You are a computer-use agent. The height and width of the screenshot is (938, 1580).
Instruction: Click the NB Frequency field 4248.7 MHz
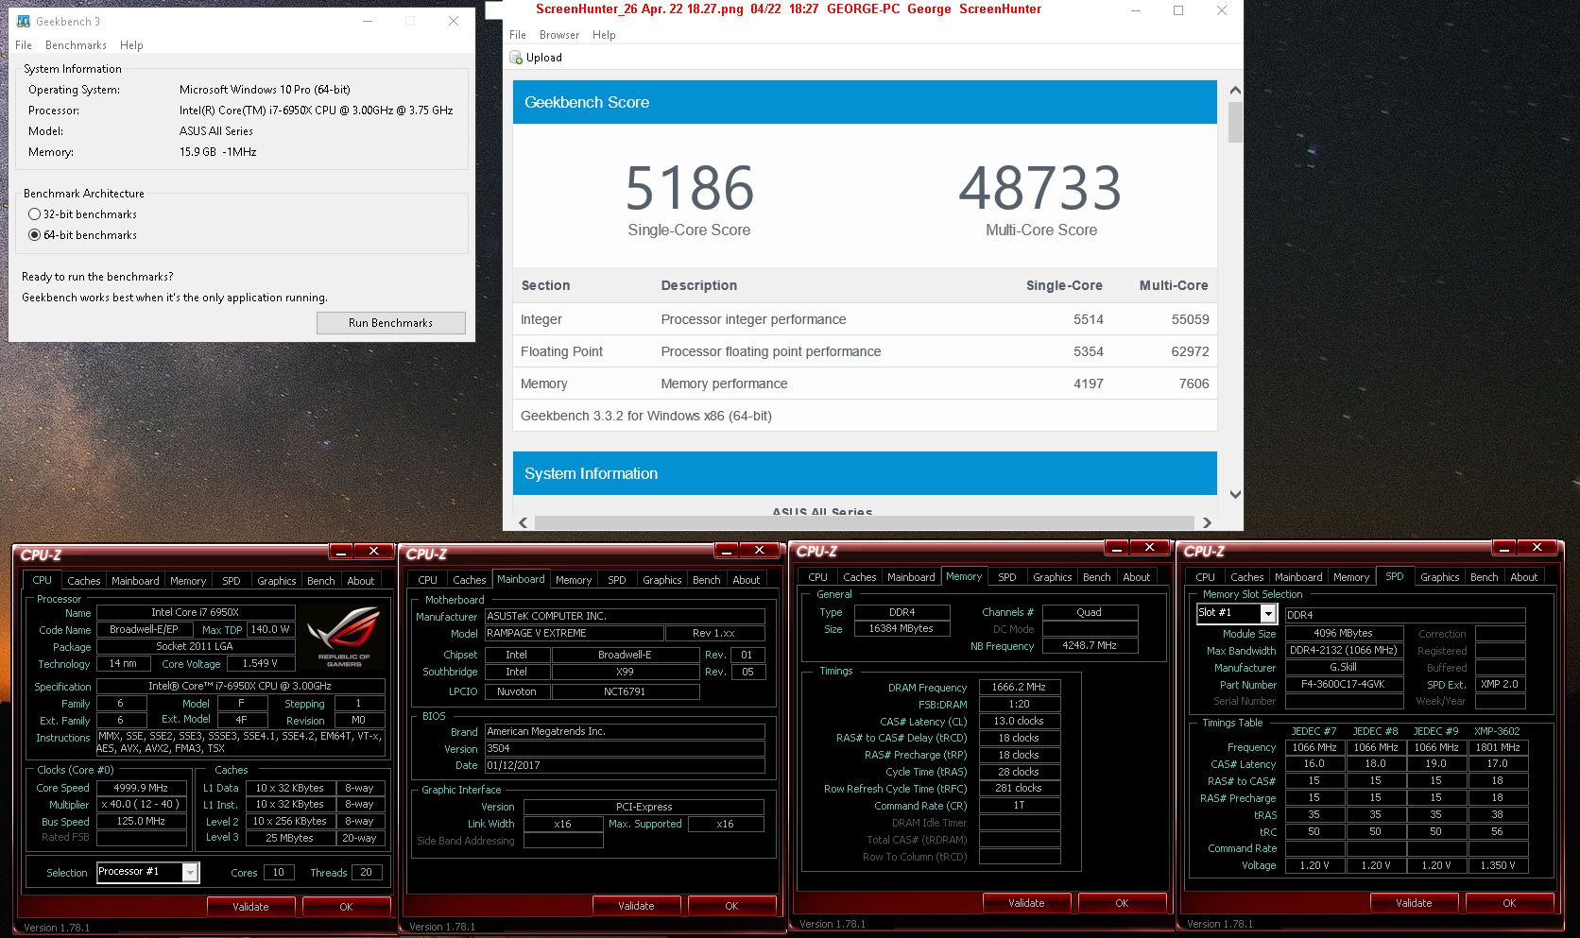point(1090,645)
